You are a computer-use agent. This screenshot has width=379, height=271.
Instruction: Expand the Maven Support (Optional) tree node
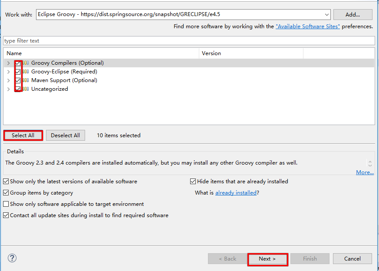pyautogui.click(x=9, y=80)
